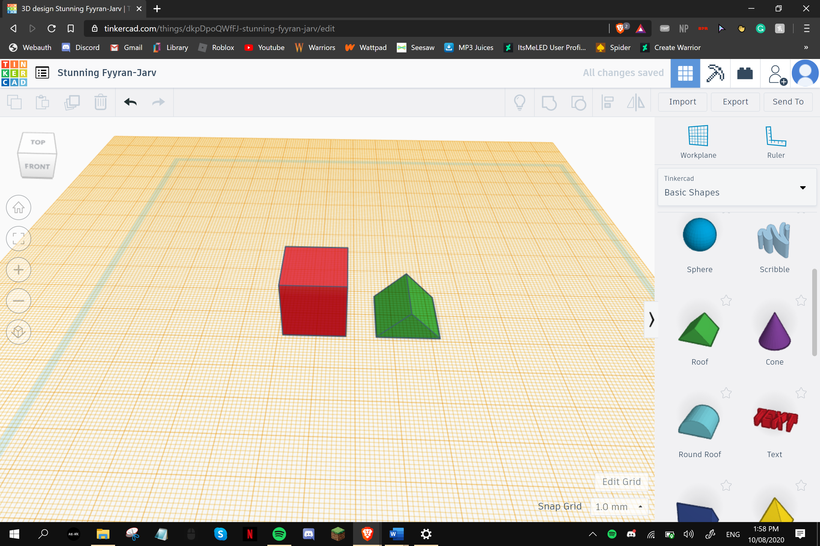Switch to Blocks pickaxe mode
Screen dimensions: 820x546
point(715,73)
